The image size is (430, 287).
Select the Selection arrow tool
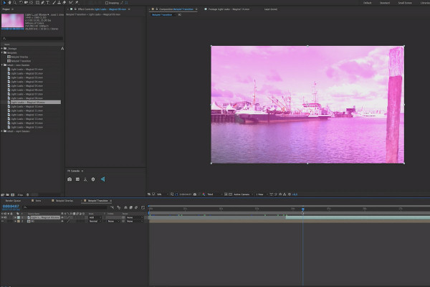tap(4, 2)
